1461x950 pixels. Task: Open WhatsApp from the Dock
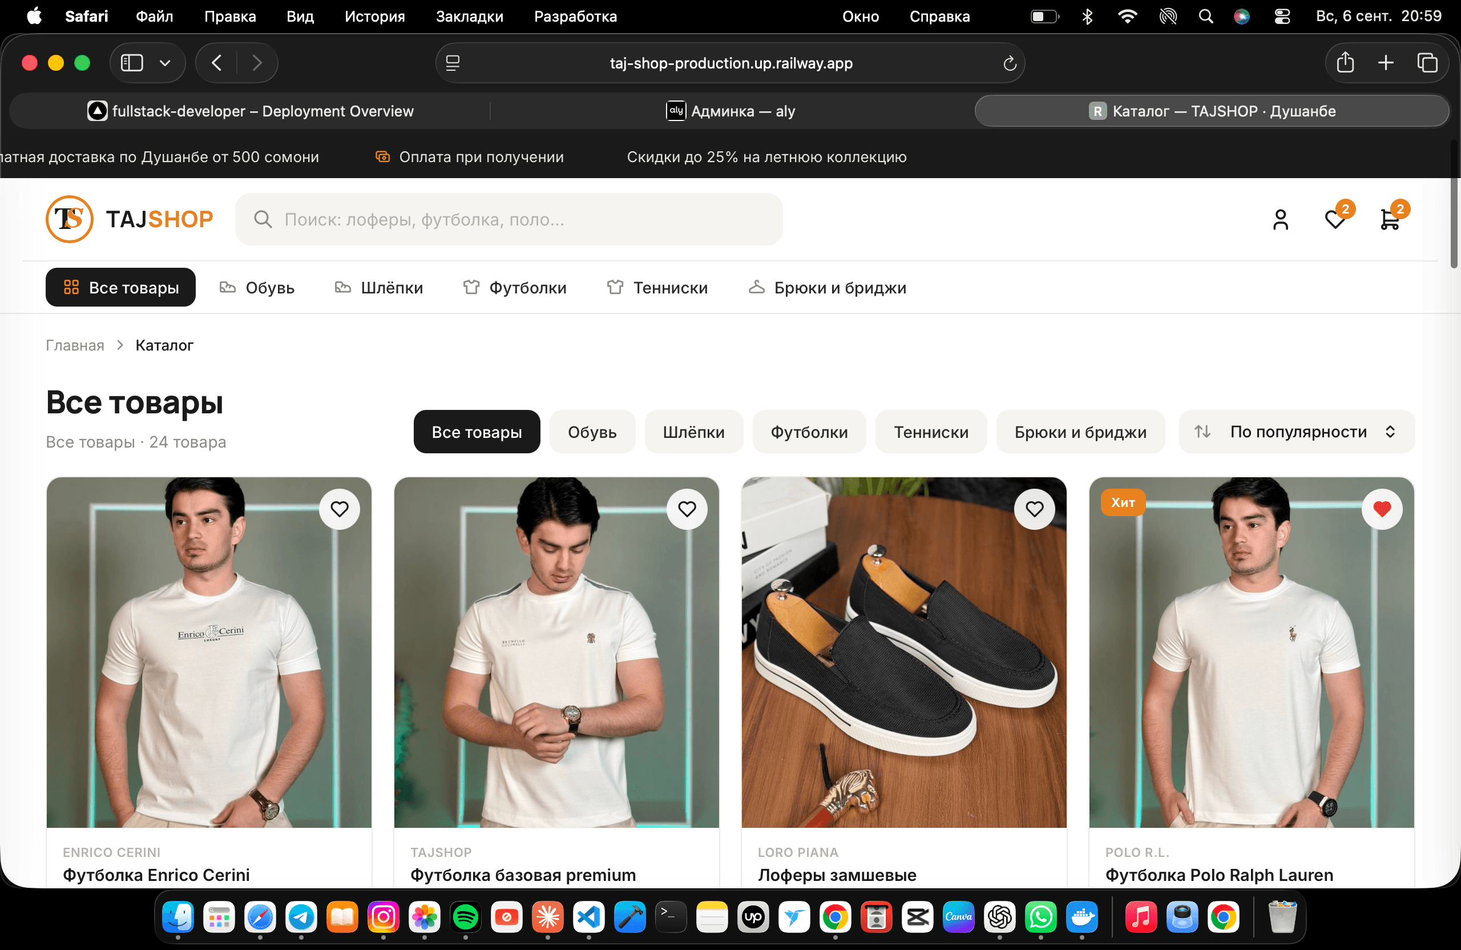pyautogui.click(x=1040, y=917)
